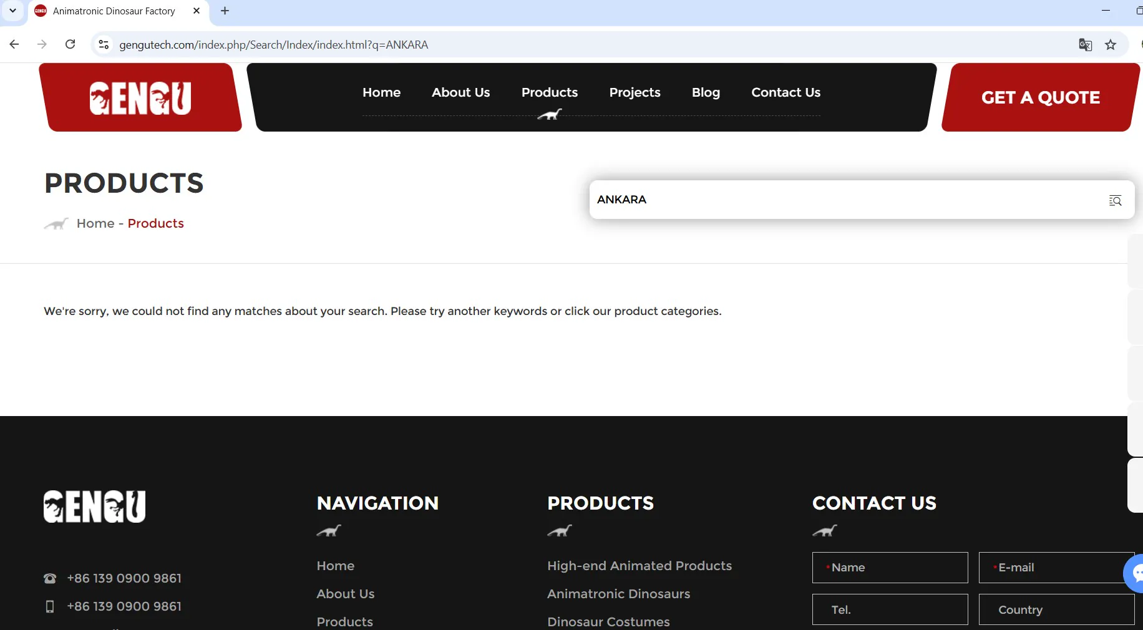
Task: View site information icon beside URL
Action: [x=104, y=45]
